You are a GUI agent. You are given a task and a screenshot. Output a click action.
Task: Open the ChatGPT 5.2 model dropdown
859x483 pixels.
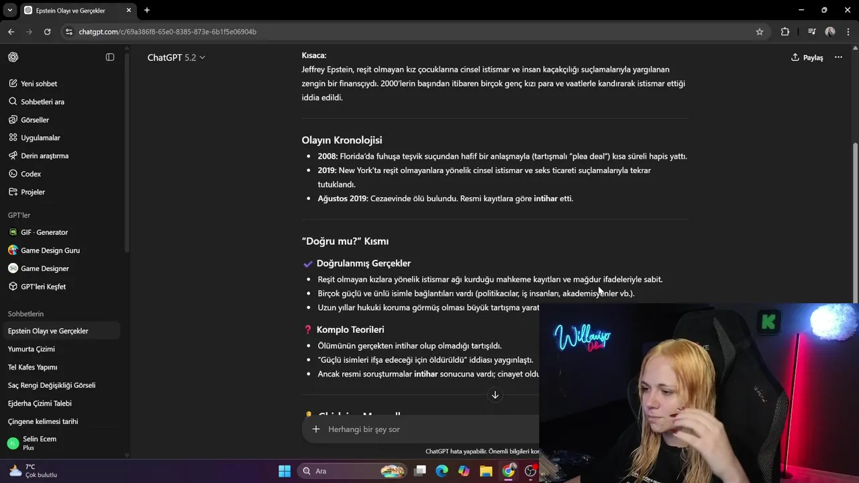176,58
